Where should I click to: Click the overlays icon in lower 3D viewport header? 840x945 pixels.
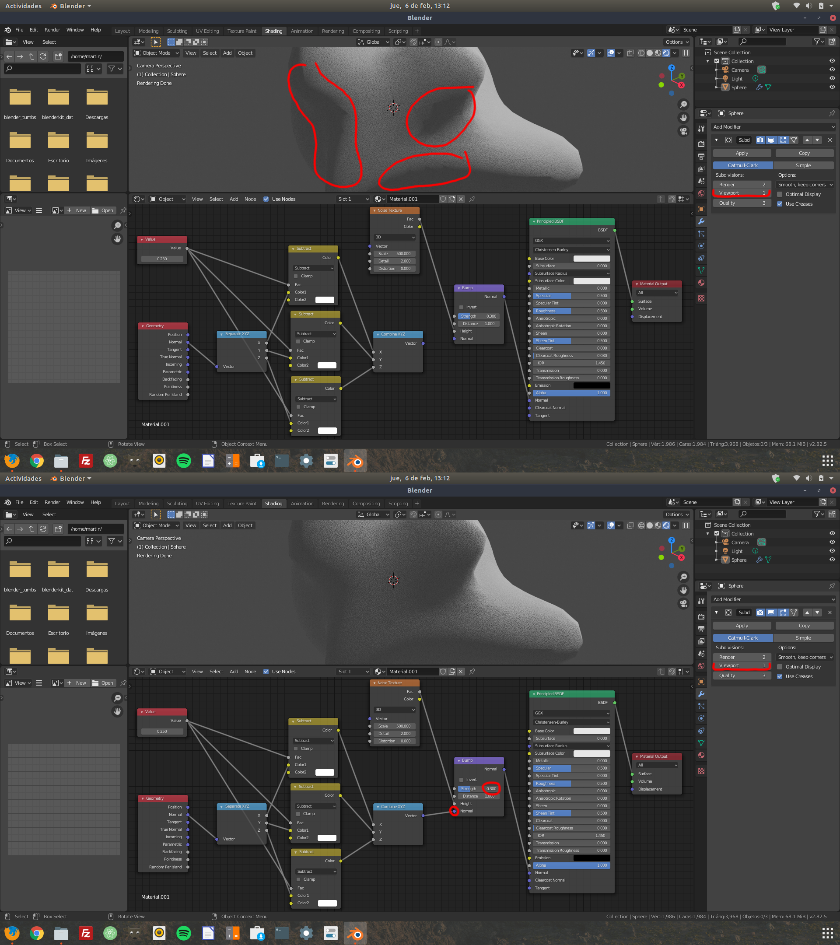click(x=611, y=526)
